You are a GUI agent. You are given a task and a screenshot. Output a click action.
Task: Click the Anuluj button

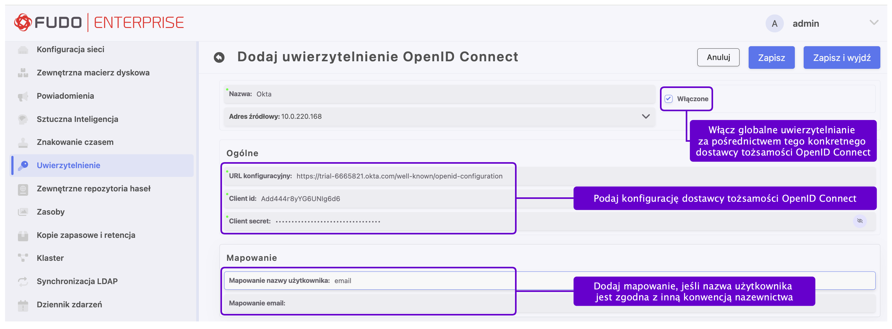(x=718, y=58)
